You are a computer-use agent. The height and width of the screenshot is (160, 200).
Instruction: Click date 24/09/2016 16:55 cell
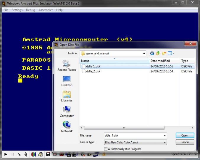pos(162,67)
